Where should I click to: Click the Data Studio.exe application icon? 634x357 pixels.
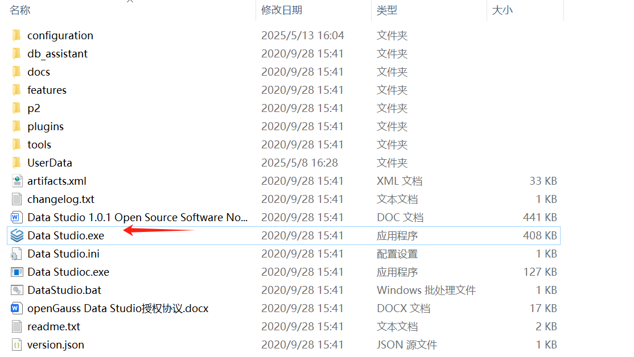pyautogui.click(x=17, y=235)
